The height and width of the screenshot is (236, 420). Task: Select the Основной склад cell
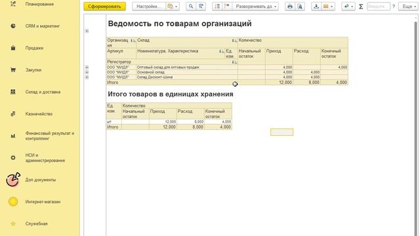point(187,72)
